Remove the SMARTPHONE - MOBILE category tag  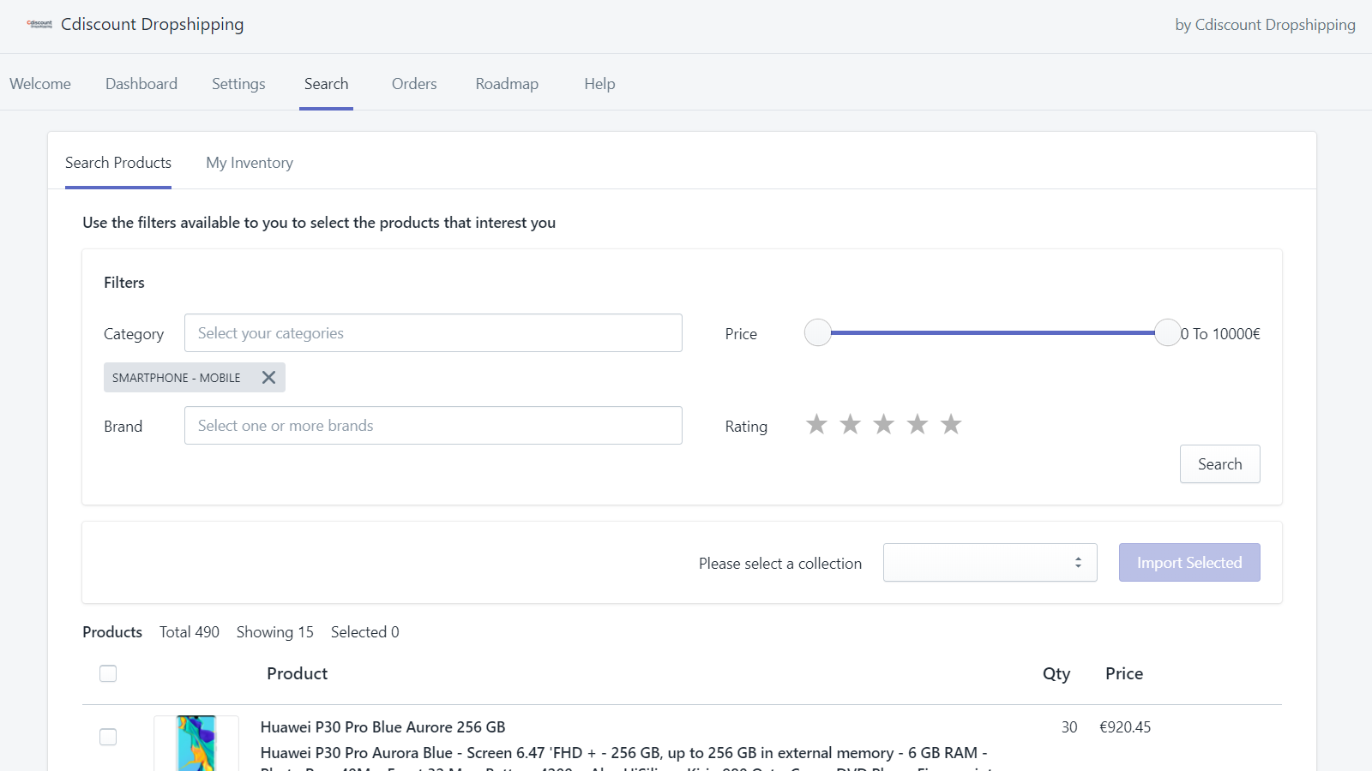268,377
